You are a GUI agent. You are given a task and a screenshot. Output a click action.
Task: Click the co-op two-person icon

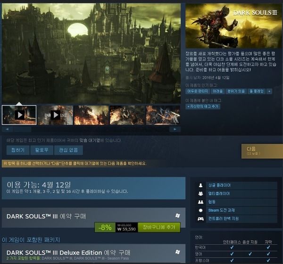200,202
